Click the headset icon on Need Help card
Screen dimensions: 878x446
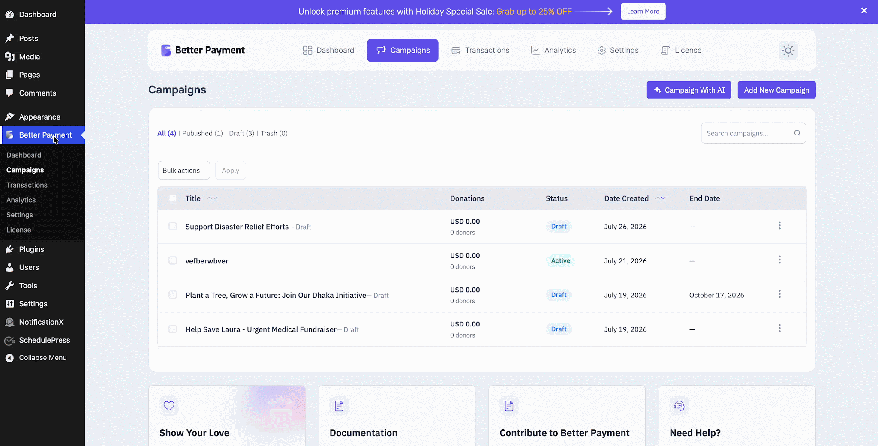pos(679,406)
